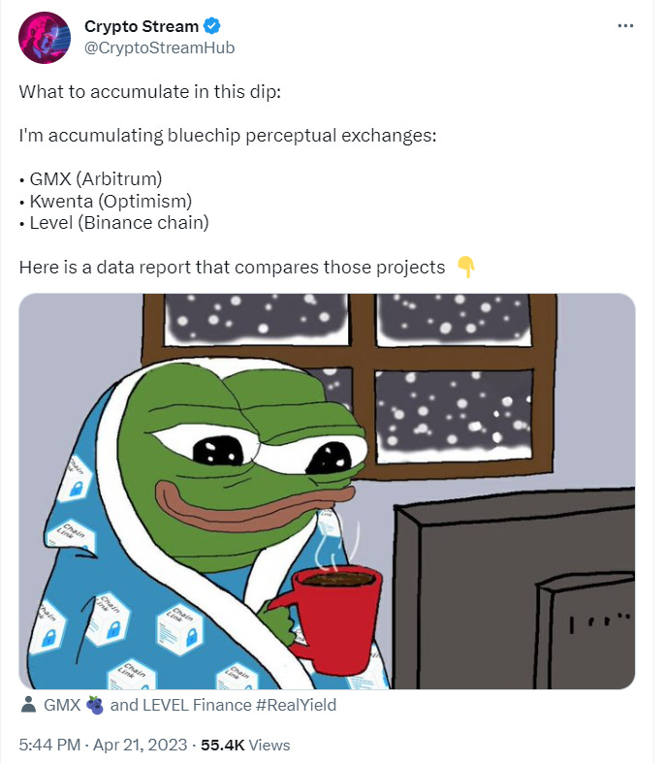This screenshot has height=763, width=664.
Task: Open the three-dot more options menu
Action: pyautogui.click(x=625, y=26)
